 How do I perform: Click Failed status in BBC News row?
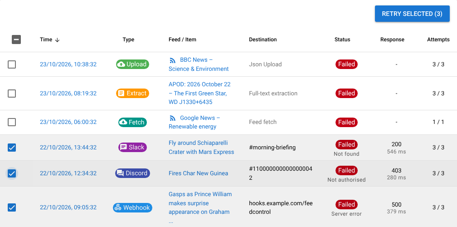[x=346, y=64]
